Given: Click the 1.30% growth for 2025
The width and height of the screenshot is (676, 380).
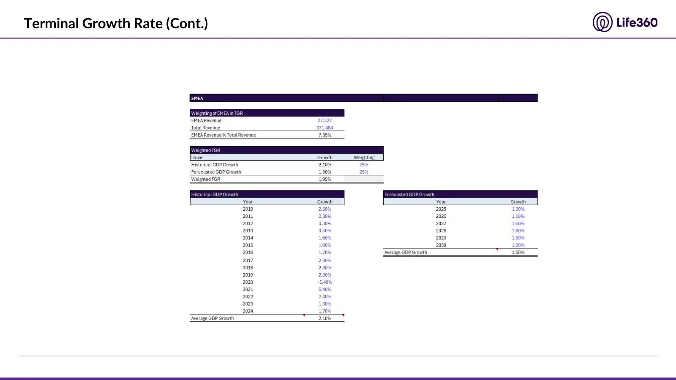Looking at the screenshot, I should pyautogui.click(x=518, y=209).
